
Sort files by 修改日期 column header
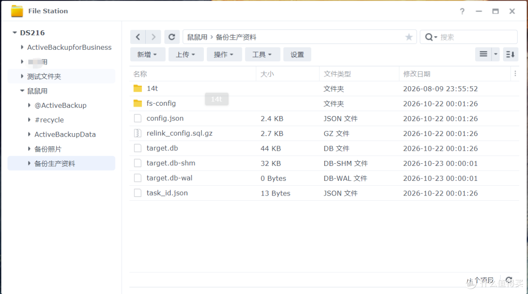[455, 74]
